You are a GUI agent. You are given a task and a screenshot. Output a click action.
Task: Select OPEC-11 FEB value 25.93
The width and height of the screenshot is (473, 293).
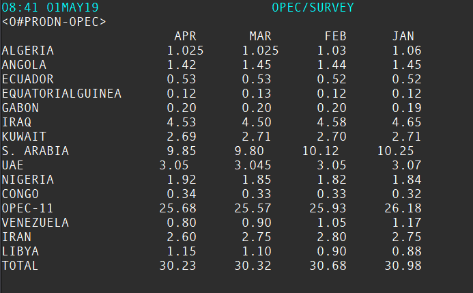coord(328,208)
